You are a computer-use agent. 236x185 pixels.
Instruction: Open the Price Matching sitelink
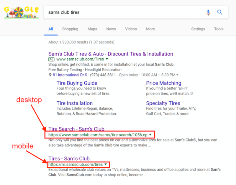click(164, 83)
